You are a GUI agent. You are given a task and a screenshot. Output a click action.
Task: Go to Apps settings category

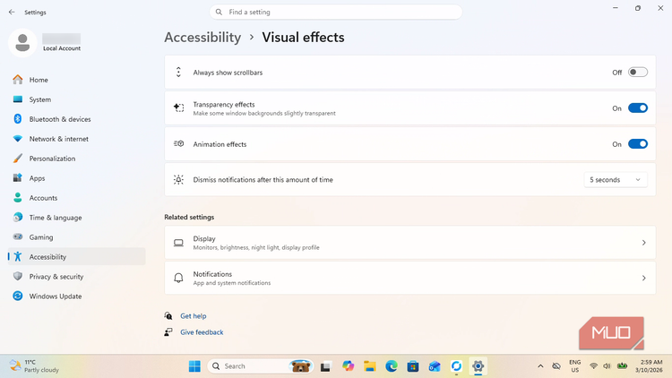pyautogui.click(x=76, y=178)
